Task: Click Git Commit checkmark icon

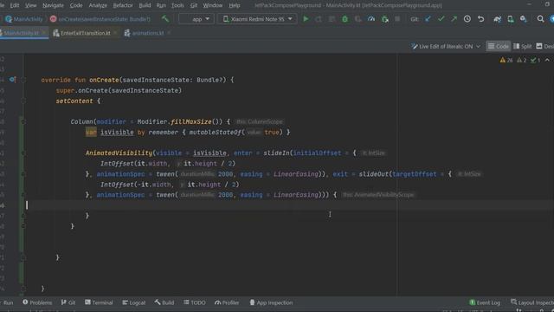Action: point(441,19)
